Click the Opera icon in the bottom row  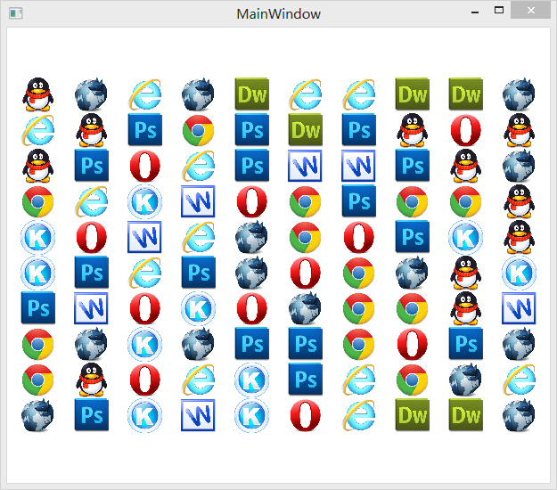click(x=306, y=415)
